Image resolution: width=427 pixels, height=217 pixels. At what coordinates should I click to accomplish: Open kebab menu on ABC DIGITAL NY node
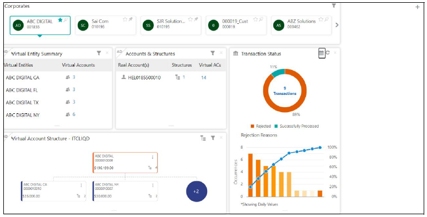[153, 185]
